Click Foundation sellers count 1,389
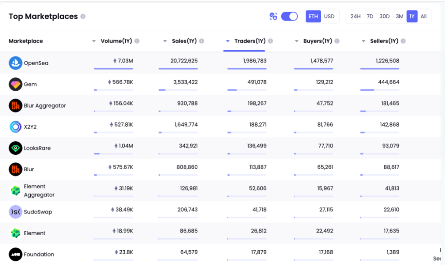Viewport: 445px width, 265px height. coord(393,252)
